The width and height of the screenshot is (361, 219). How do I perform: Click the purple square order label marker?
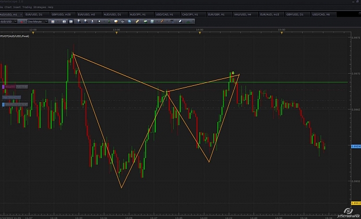point(3,87)
